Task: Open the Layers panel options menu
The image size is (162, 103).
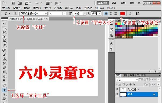Action: click(159, 75)
